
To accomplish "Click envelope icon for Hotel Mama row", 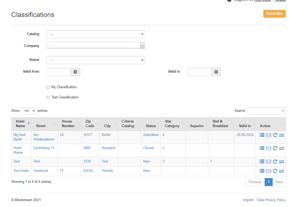I will coord(269,148).
